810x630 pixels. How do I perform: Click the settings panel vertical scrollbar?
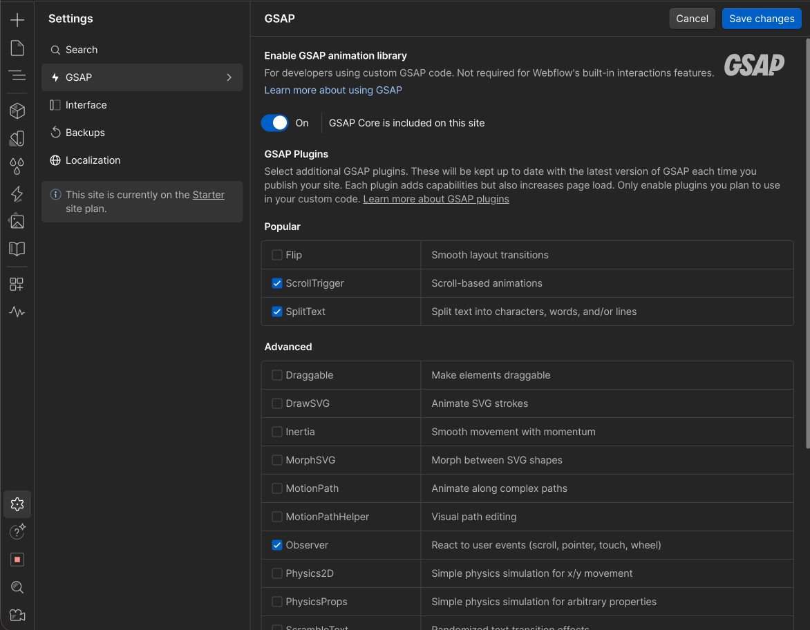tap(807, 242)
